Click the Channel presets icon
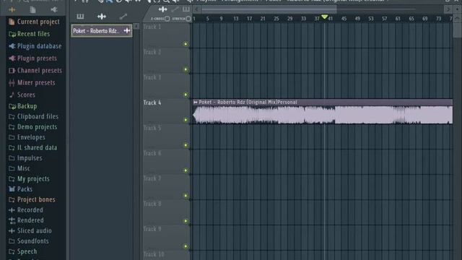This screenshot has height=260, width=462. pos(12,71)
